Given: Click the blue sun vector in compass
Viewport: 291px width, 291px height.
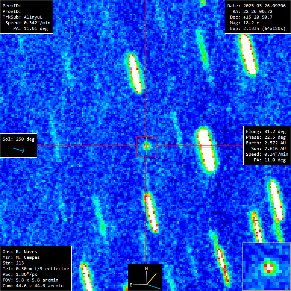Looking at the screenshot, I should [154, 286].
